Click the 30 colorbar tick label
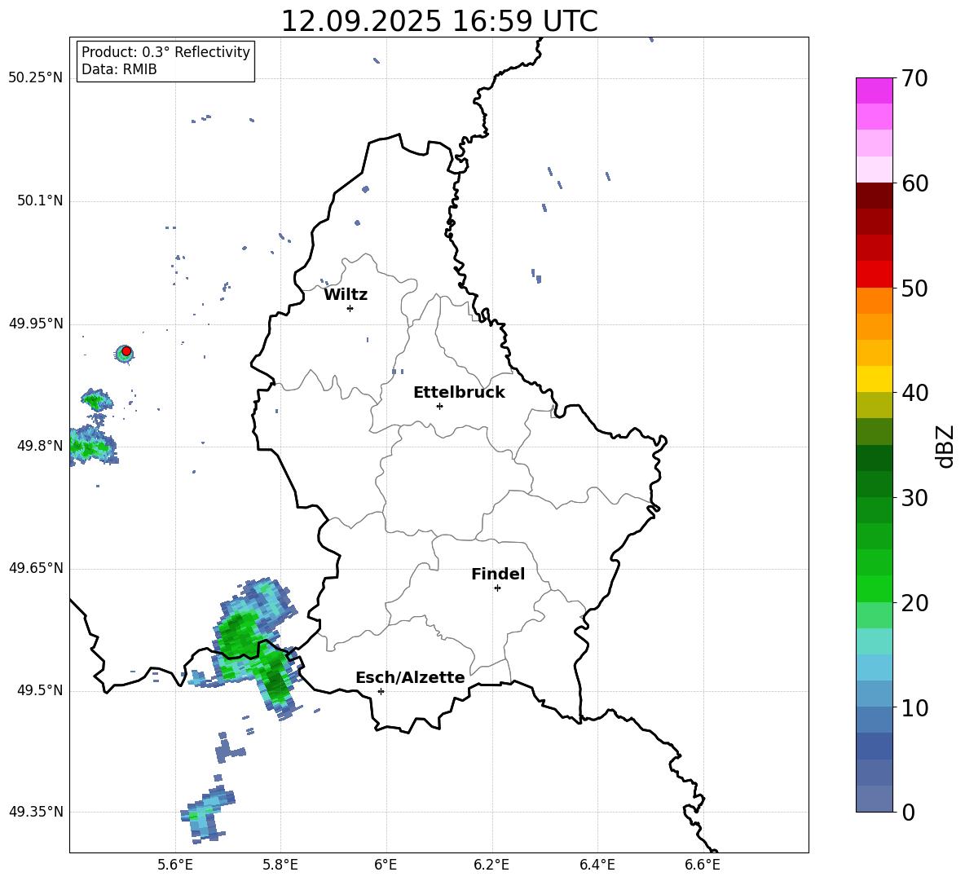965x881 pixels. [914, 498]
